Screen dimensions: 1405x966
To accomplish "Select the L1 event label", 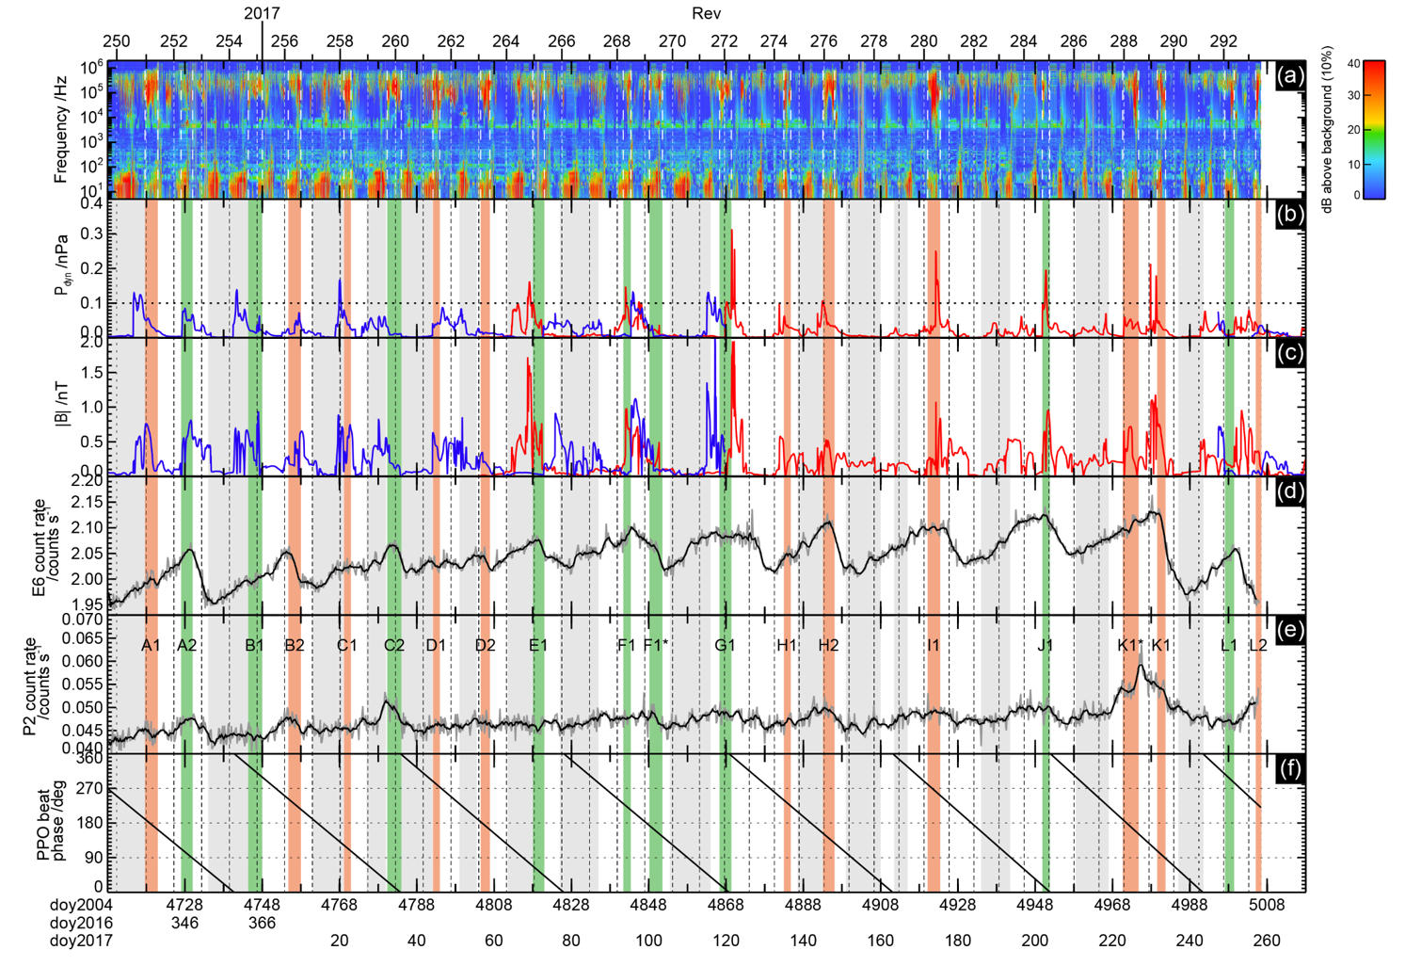I will [1228, 645].
